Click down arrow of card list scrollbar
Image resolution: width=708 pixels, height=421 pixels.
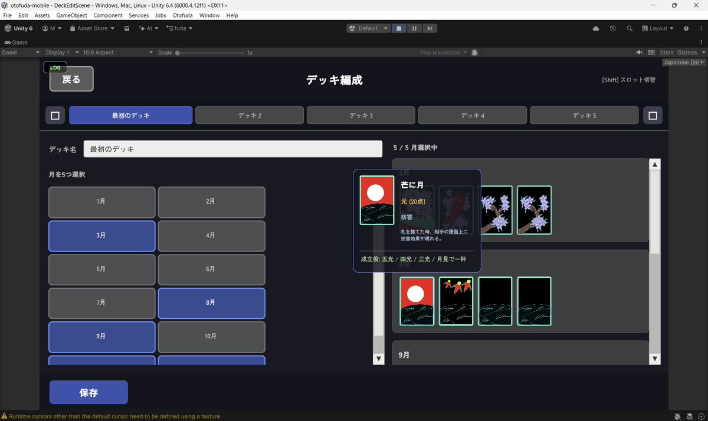(655, 358)
